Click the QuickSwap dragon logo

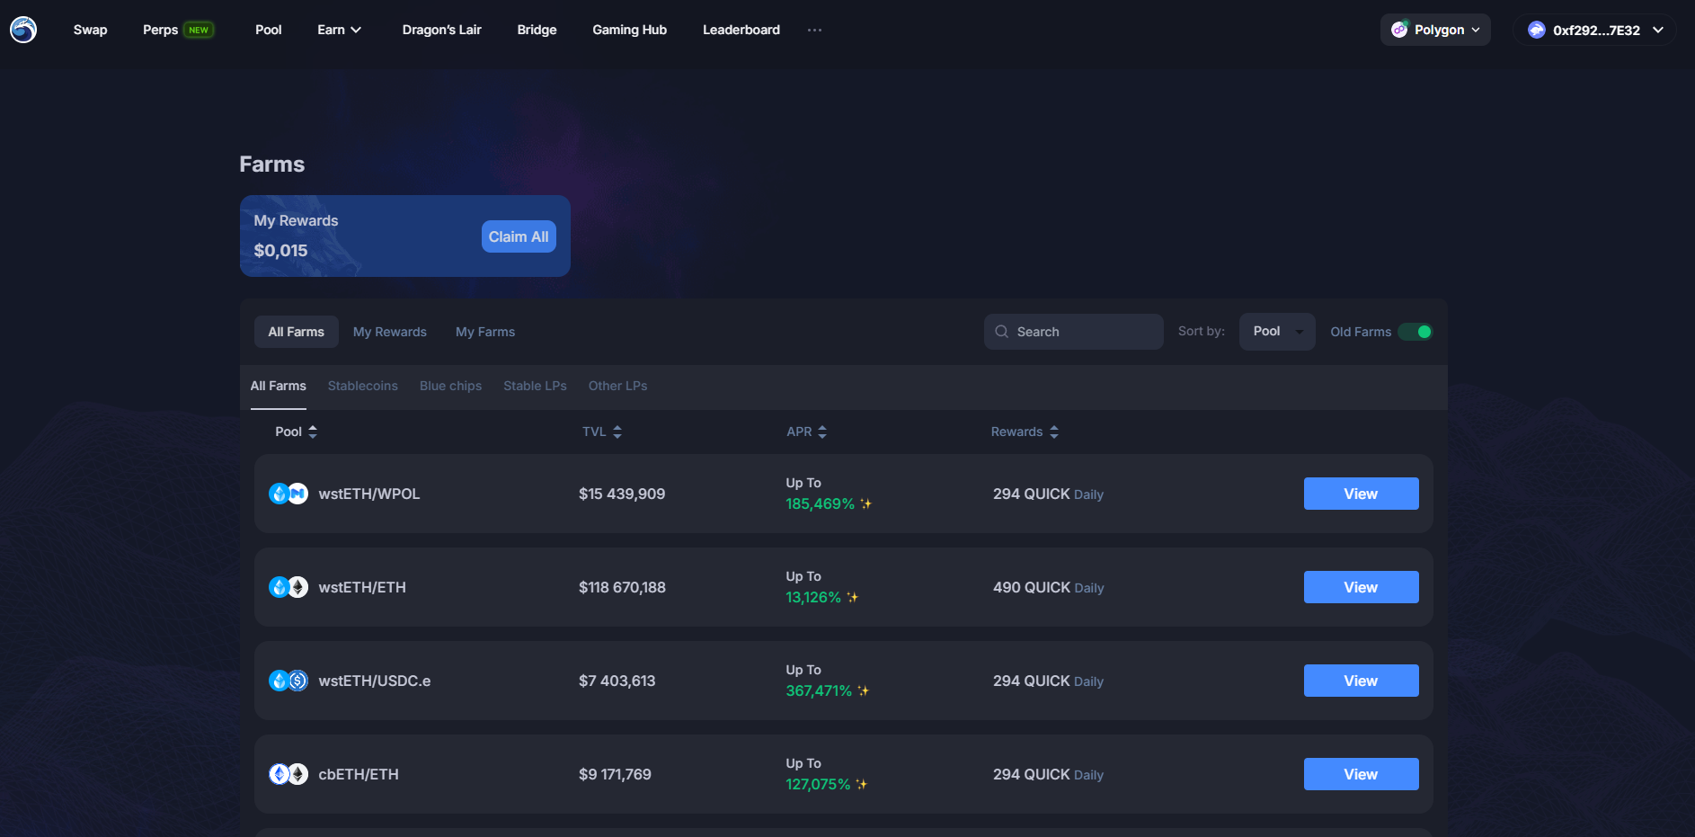point(23,30)
